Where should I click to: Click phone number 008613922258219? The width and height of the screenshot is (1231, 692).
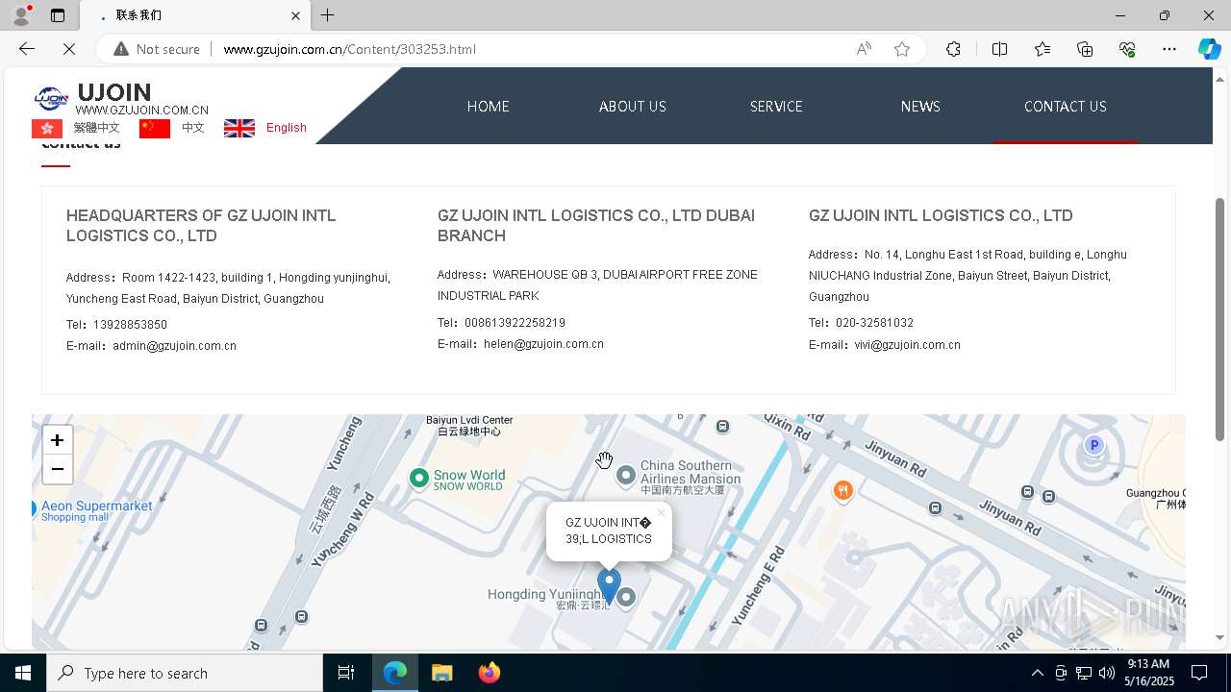tap(515, 323)
